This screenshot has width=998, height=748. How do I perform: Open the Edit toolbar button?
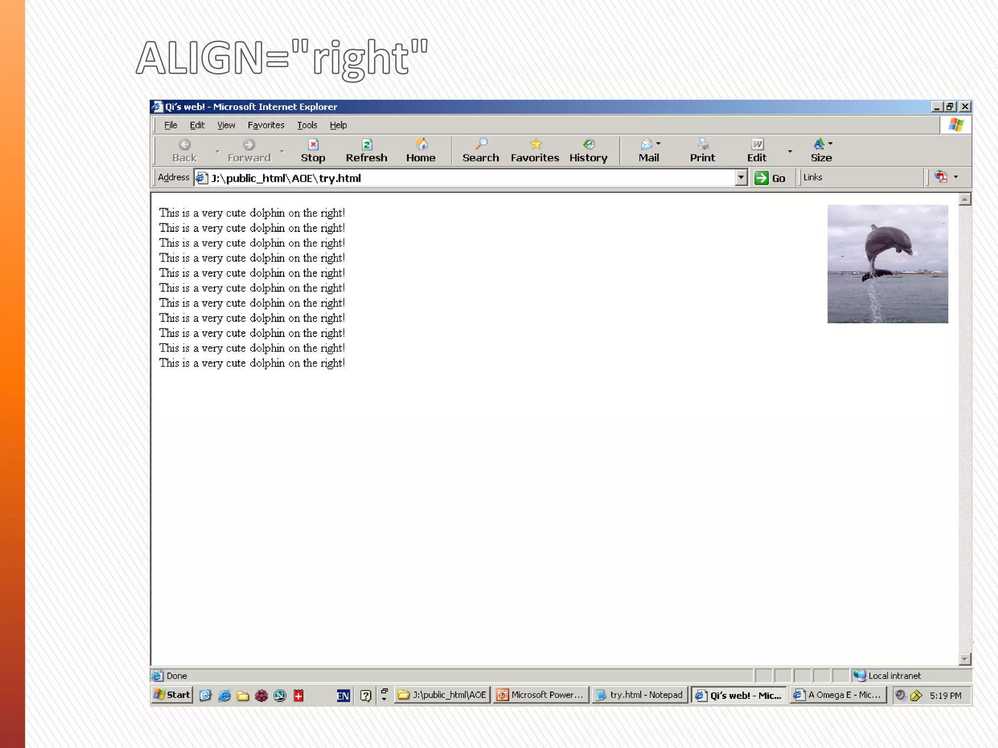tap(757, 145)
